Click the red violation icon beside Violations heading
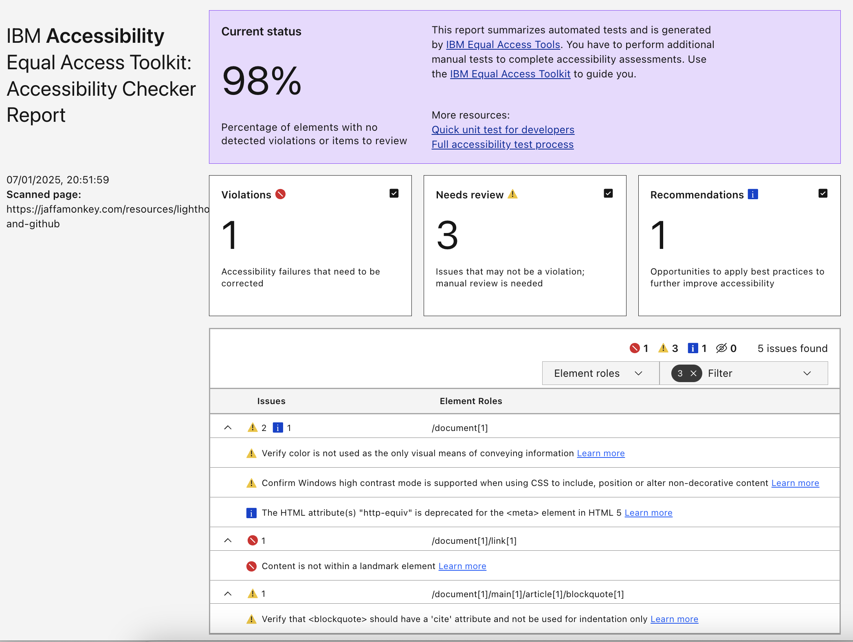This screenshot has width=853, height=642. coord(280,194)
